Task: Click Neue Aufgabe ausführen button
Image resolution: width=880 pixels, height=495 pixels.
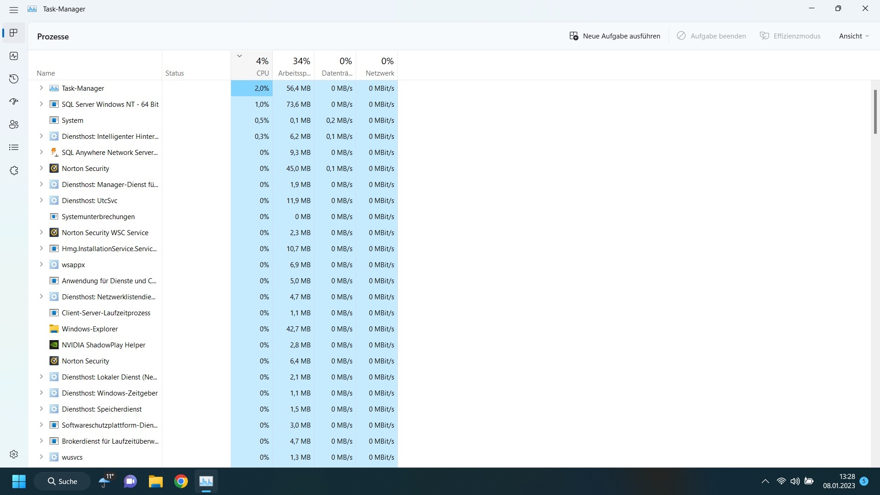Action: pos(615,36)
